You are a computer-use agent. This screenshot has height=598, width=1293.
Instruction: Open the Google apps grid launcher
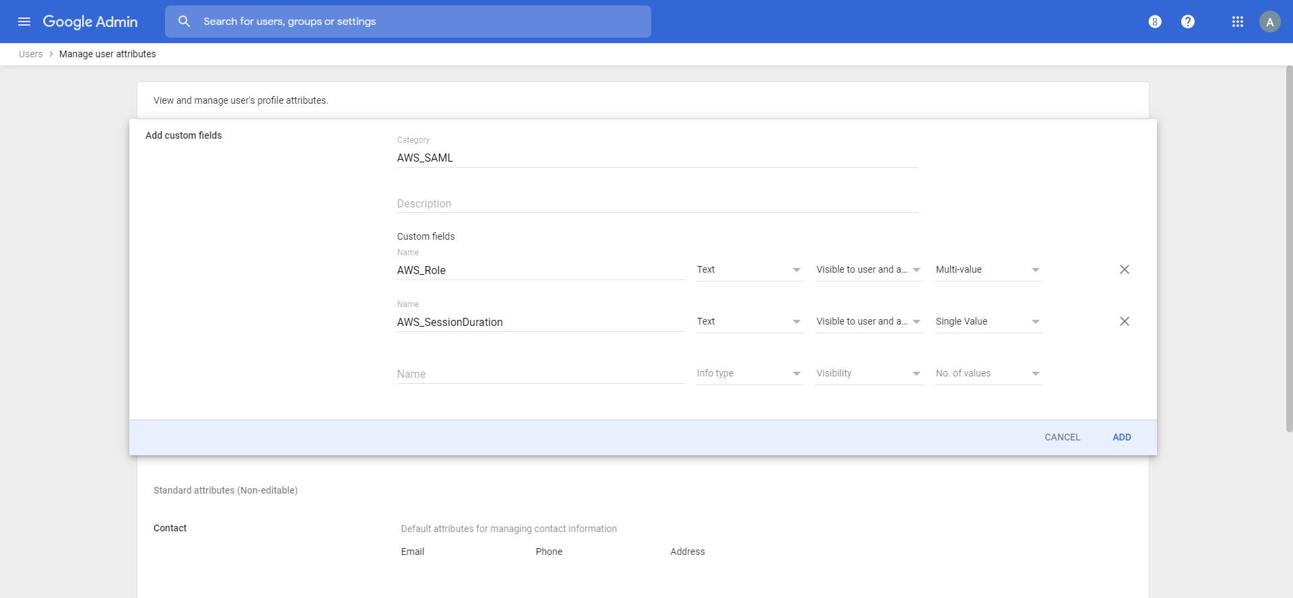click(x=1238, y=22)
